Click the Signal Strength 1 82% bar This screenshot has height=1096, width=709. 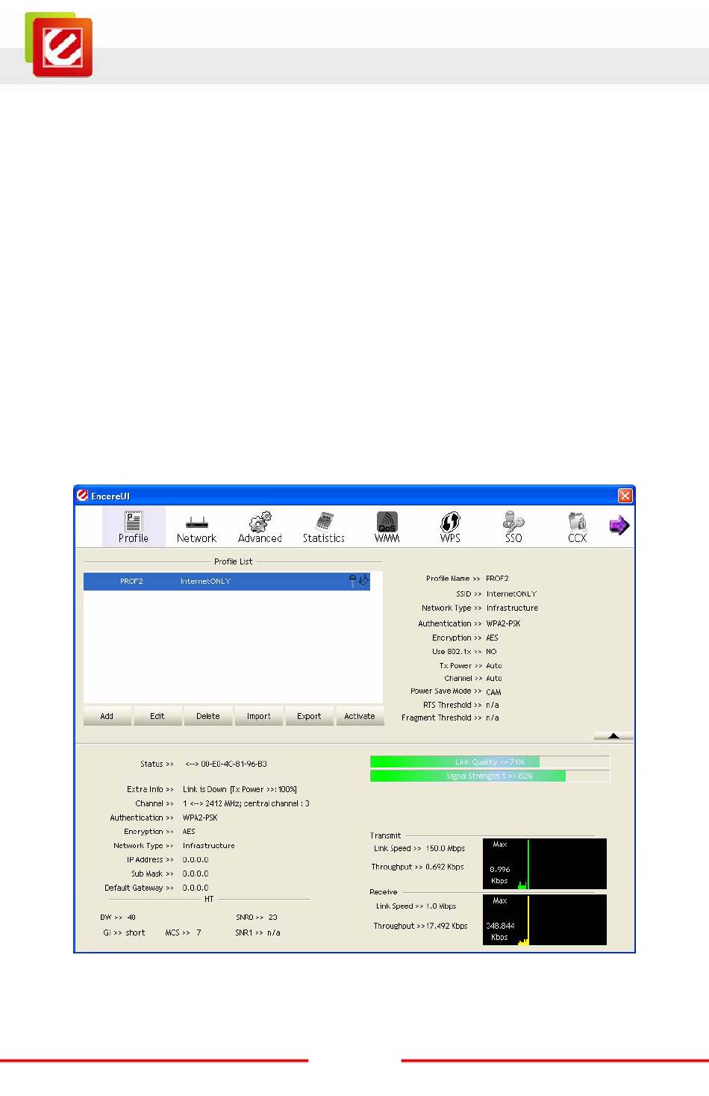[x=490, y=776]
